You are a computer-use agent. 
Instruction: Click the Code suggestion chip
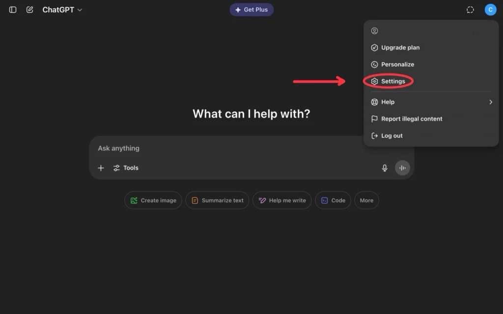tap(333, 200)
